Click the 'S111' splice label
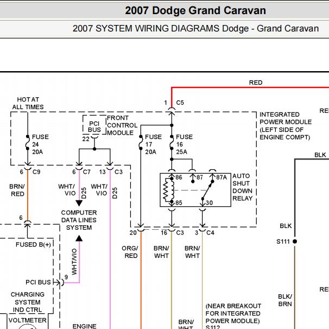The image size is (329, 329). [283, 242]
